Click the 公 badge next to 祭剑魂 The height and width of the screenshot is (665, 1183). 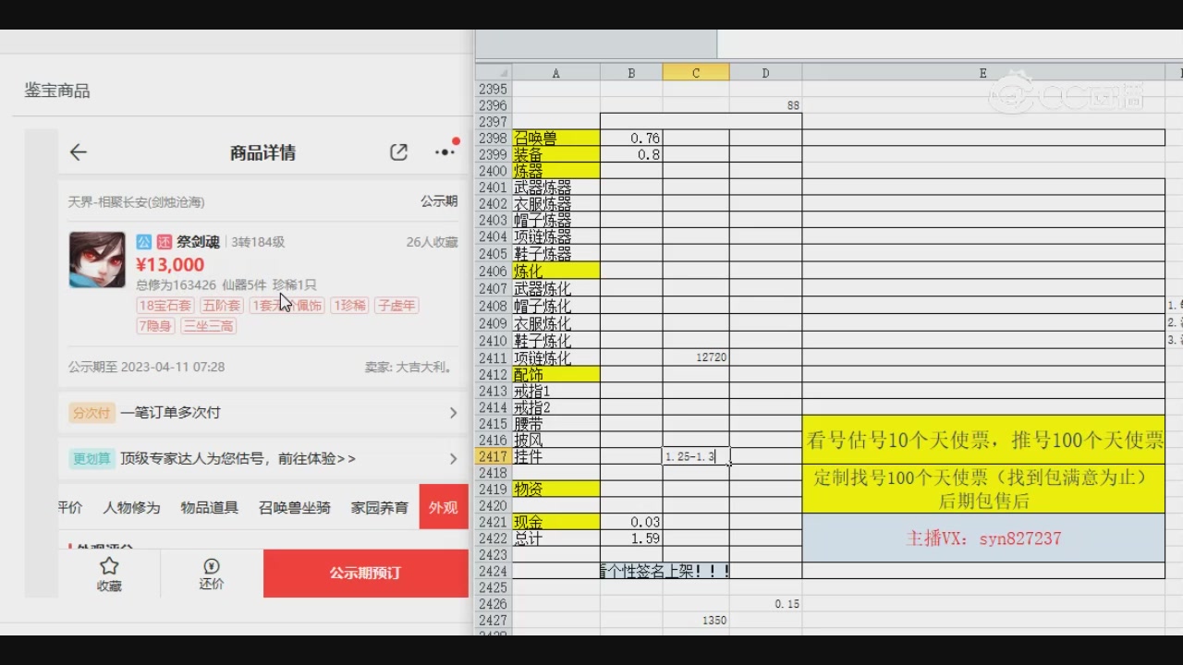(143, 242)
